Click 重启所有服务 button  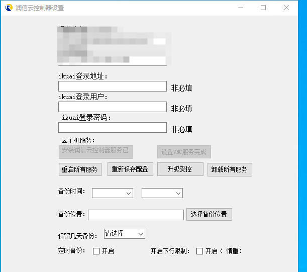click(x=80, y=169)
